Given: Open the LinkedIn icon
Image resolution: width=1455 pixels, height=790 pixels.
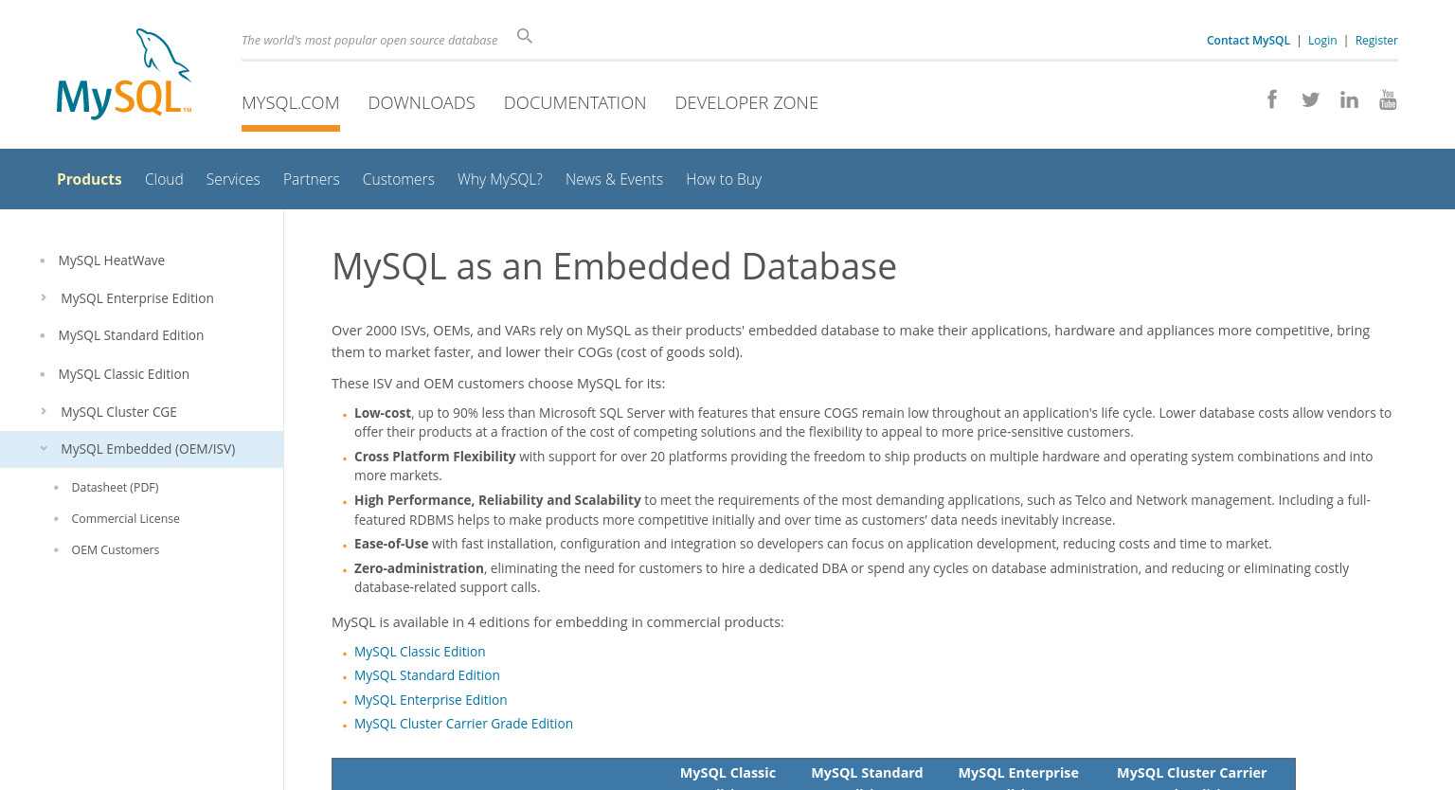Looking at the screenshot, I should (x=1349, y=99).
